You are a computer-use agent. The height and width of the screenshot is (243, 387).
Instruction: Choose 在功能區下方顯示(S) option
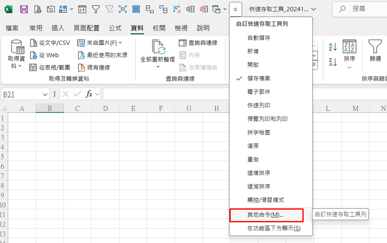(274, 228)
